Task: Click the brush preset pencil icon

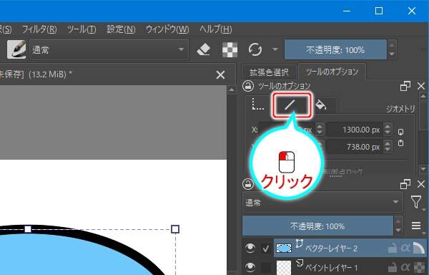Action: 16,49
